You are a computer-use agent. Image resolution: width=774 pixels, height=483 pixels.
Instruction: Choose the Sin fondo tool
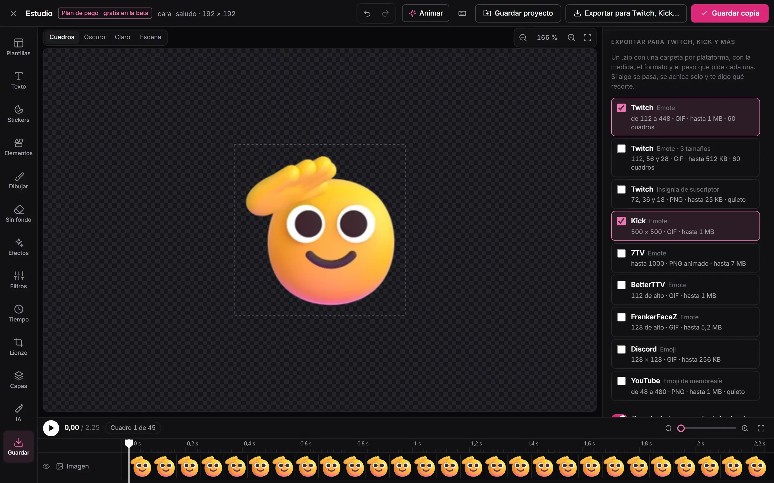[x=19, y=214]
